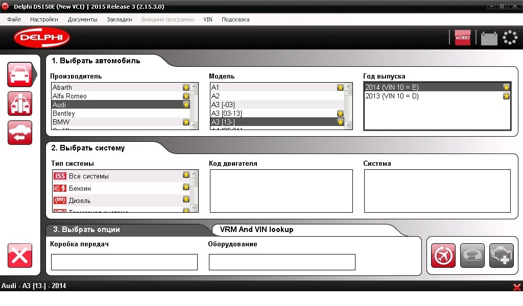The width and height of the screenshot is (523, 306).
Task: Toggle favorite star for BMW manufacturer
Action: 186,122
